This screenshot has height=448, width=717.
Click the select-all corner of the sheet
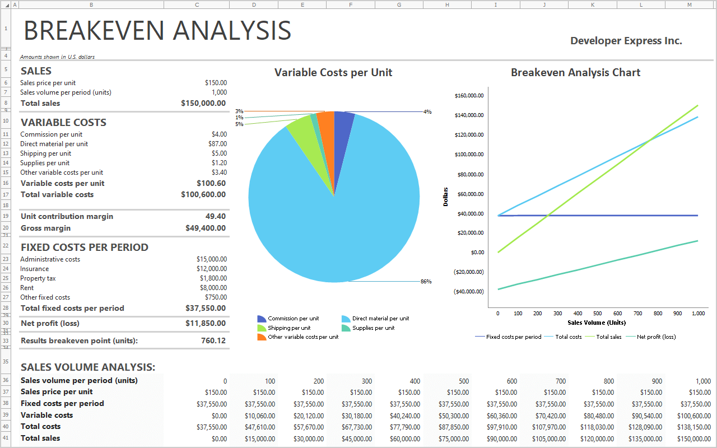(x=6, y=4)
